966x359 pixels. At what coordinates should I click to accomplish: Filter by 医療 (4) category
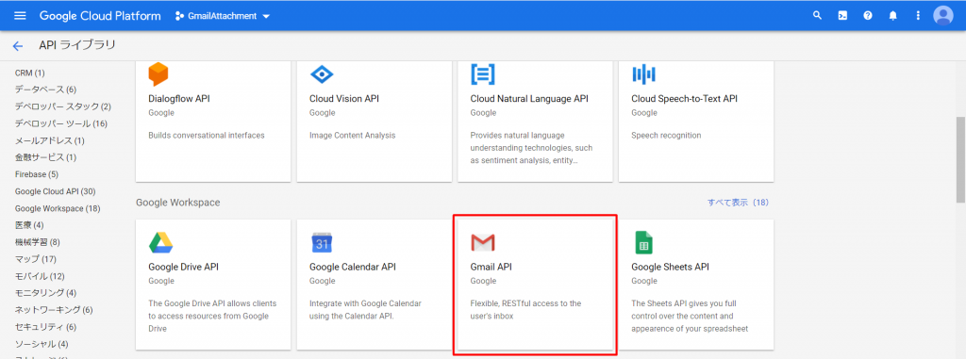pyautogui.click(x=29, y=225)
